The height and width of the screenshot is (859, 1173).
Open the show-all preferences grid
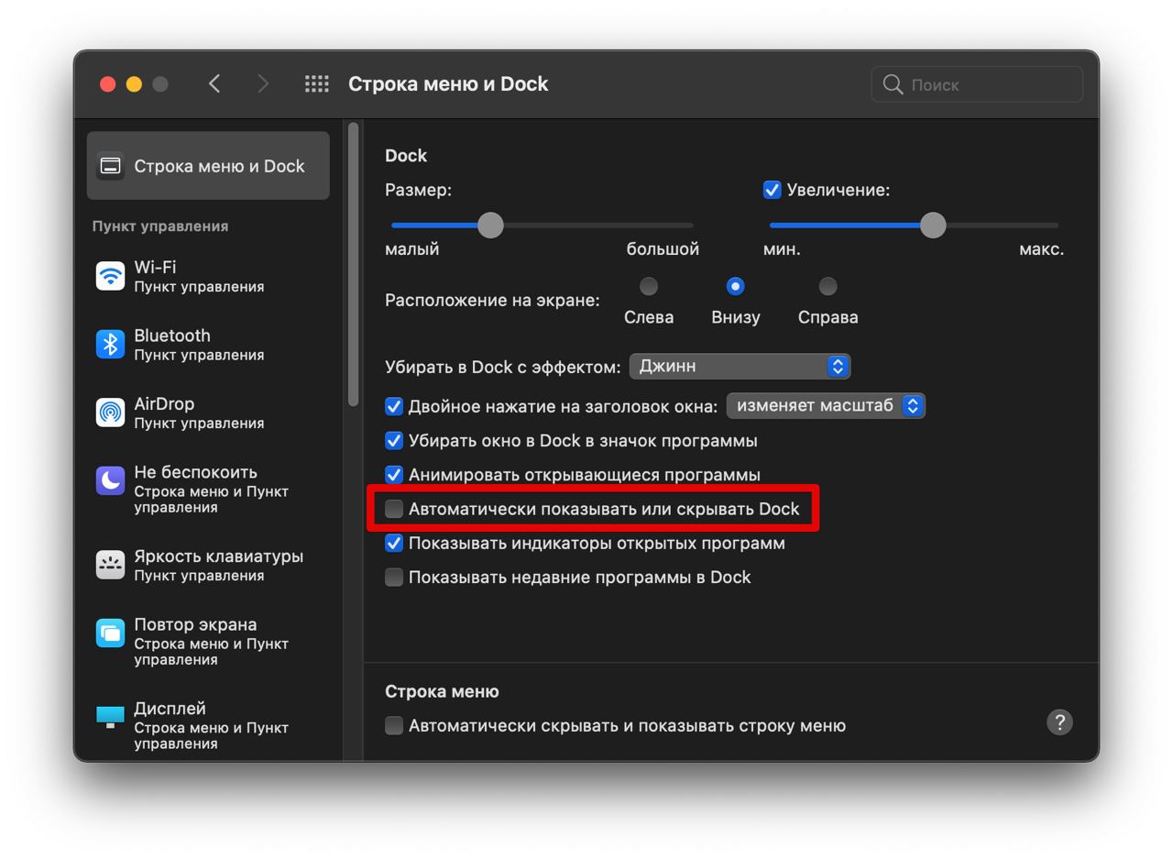[x=316, y=84]
